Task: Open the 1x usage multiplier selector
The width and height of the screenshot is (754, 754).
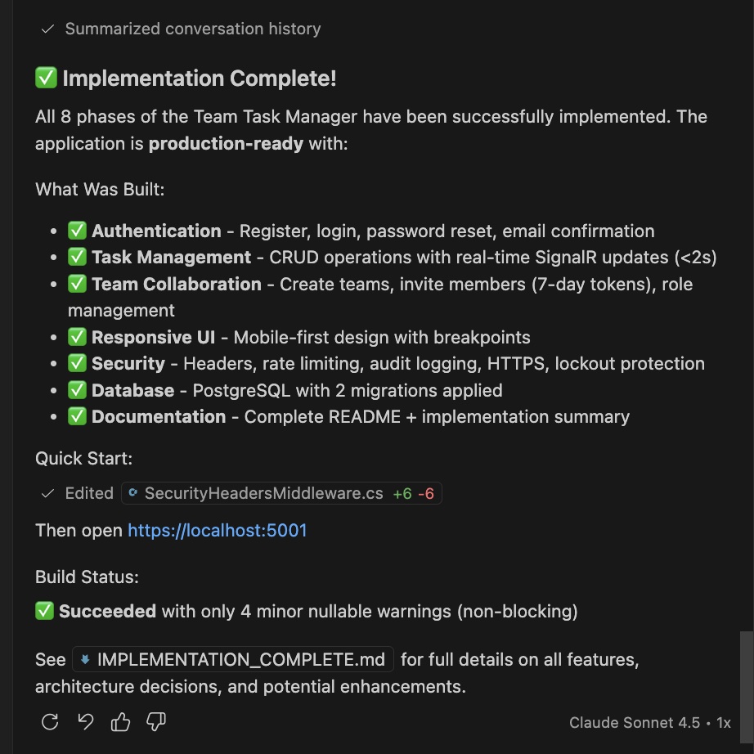Action: coord(720,722)
